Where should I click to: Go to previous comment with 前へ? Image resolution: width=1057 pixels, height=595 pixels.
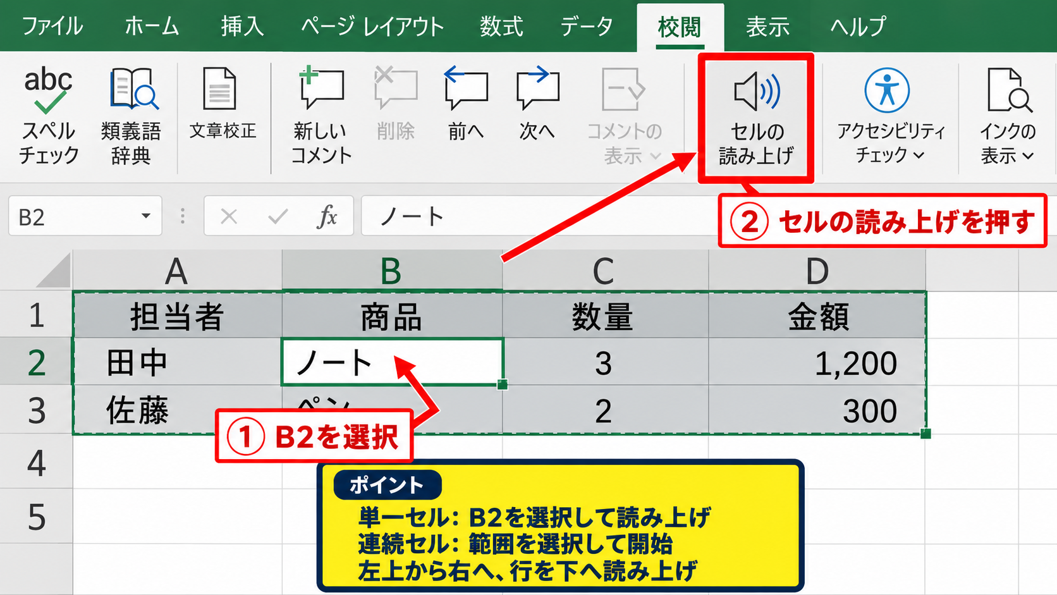[466, 103]
